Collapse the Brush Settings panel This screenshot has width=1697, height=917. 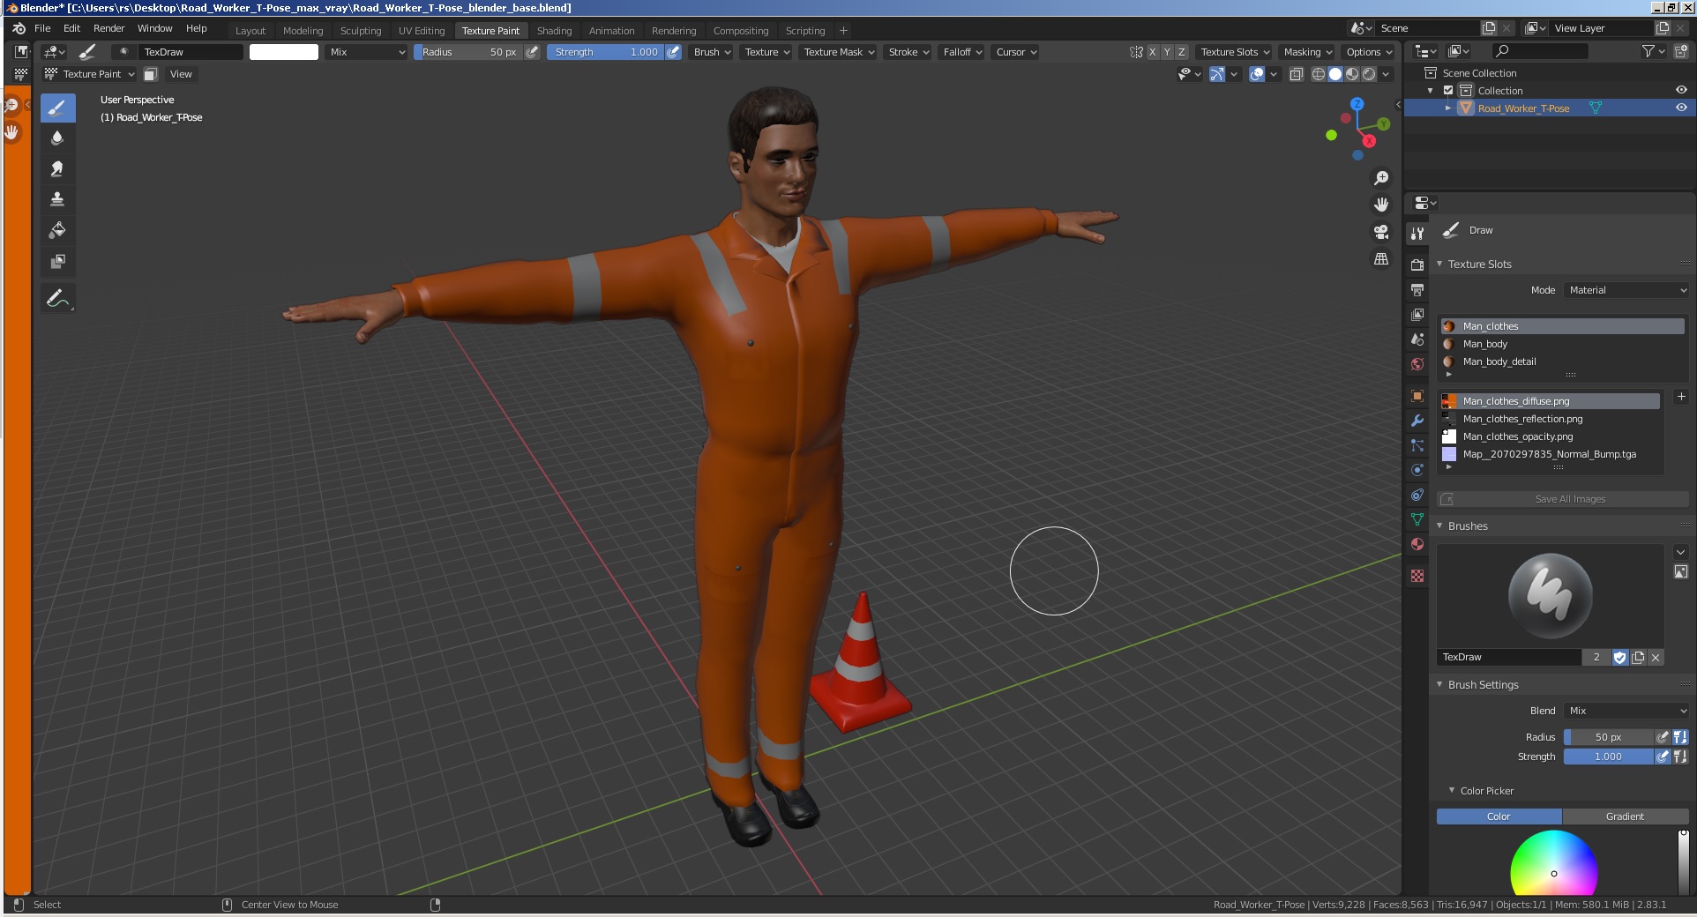click(1439, 684)
